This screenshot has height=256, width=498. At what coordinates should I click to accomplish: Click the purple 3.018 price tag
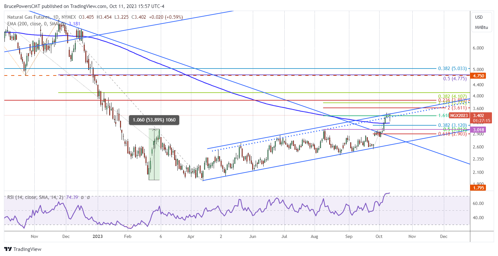coord(479,129)
